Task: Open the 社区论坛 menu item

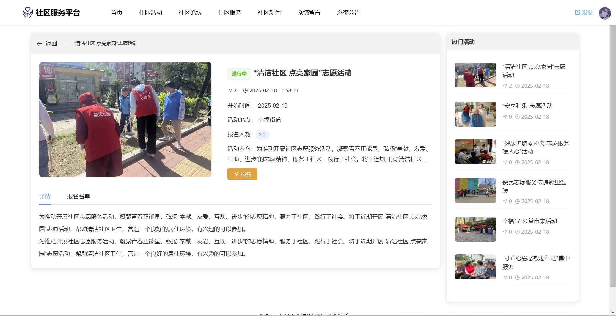Action: click(190, 13)
